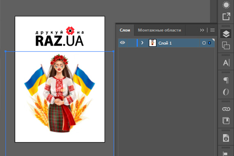Screen dimensions: 234x156
Task: Open the Layers panel dock icon
Action: pos(226,34)
